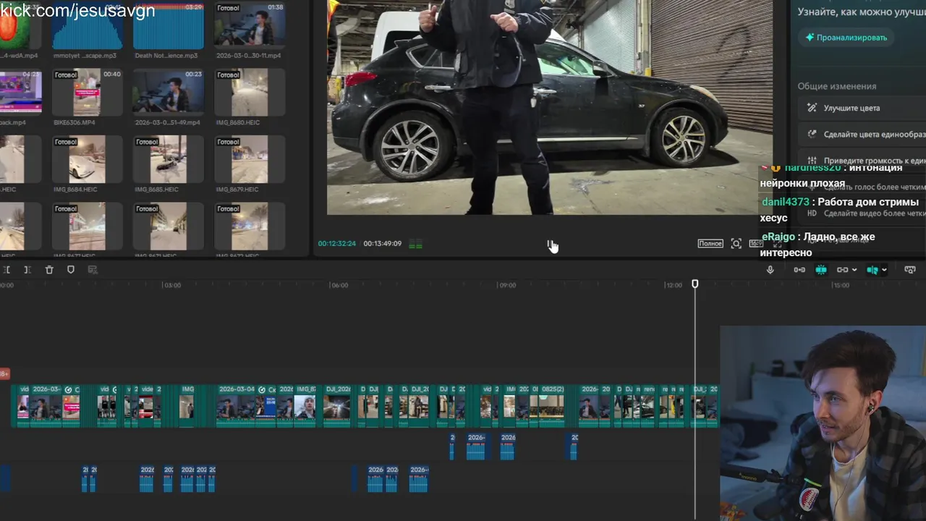Select the IMG_8684.HEIC thumbnail

point(87,159)
